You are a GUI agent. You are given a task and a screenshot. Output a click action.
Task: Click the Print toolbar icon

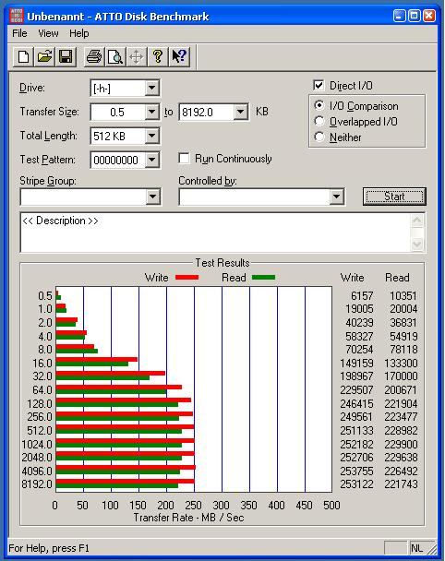pyautogui.click(x=94, y=56)
